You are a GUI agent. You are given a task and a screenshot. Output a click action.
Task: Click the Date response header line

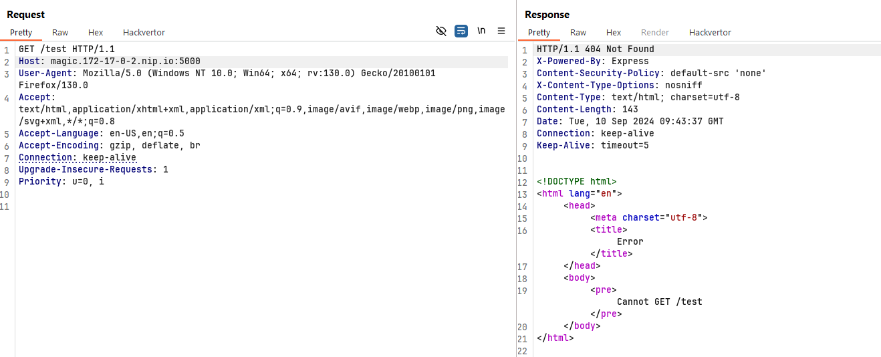630,121
